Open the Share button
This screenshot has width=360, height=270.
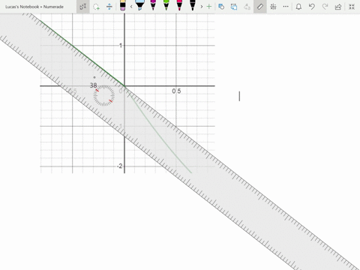[x=338, y=7]
